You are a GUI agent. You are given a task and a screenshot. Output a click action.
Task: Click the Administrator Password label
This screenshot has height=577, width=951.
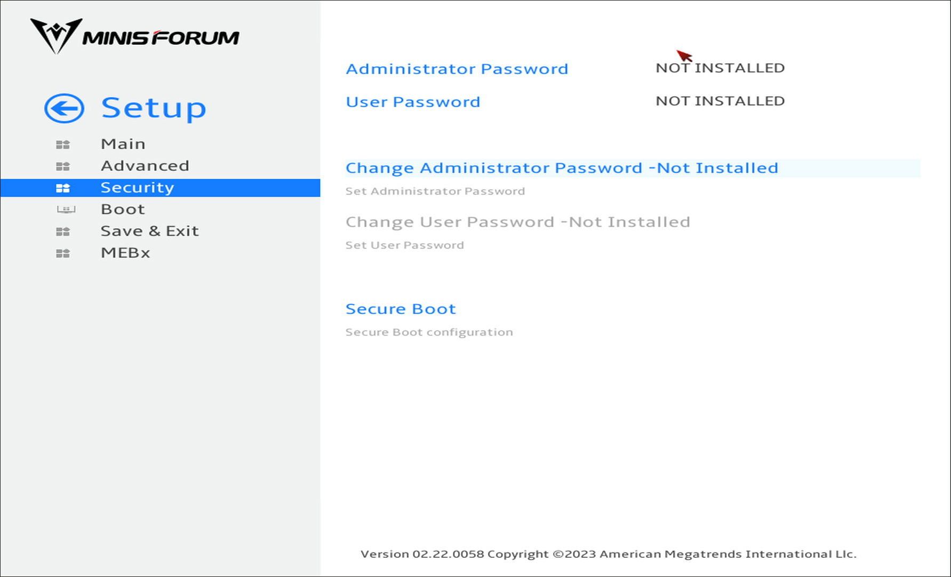click(457, 69)
